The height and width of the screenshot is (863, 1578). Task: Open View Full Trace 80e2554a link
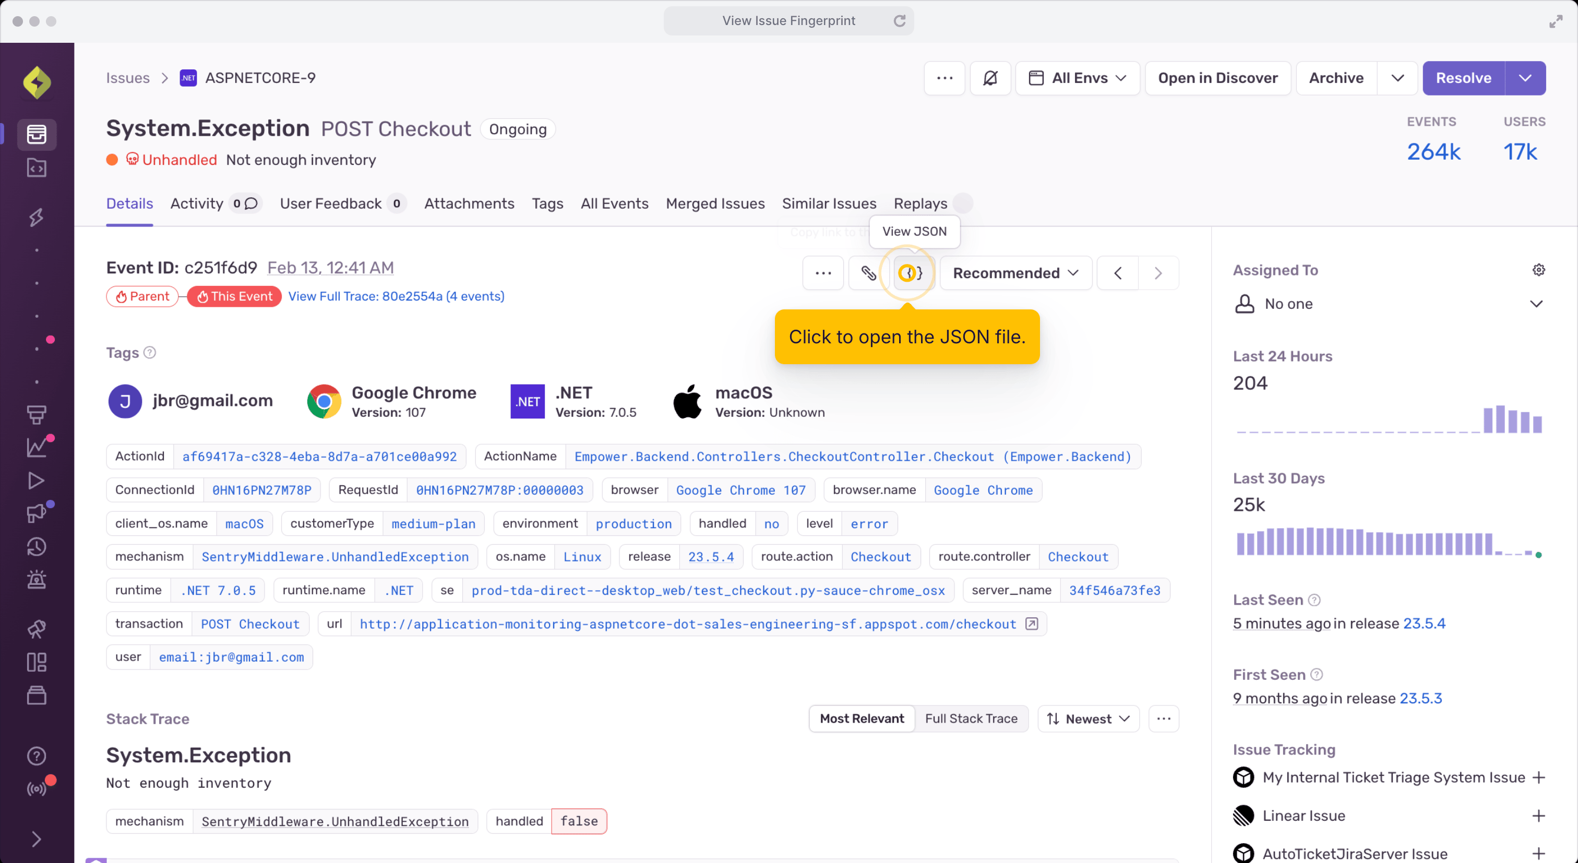(x=397, y=296)
